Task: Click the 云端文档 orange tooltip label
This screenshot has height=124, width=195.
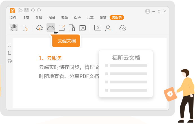Action: (67, 41)
